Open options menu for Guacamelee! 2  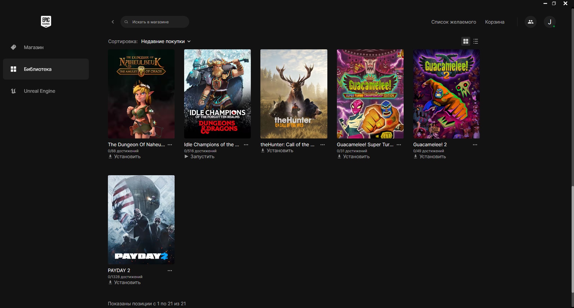475,144
